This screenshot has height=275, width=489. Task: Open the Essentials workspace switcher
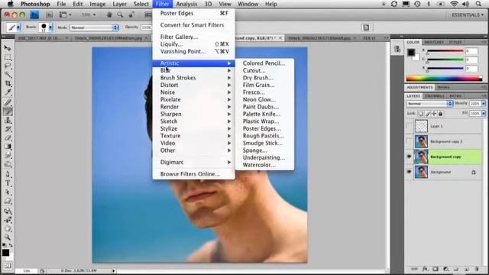(468, 15)
